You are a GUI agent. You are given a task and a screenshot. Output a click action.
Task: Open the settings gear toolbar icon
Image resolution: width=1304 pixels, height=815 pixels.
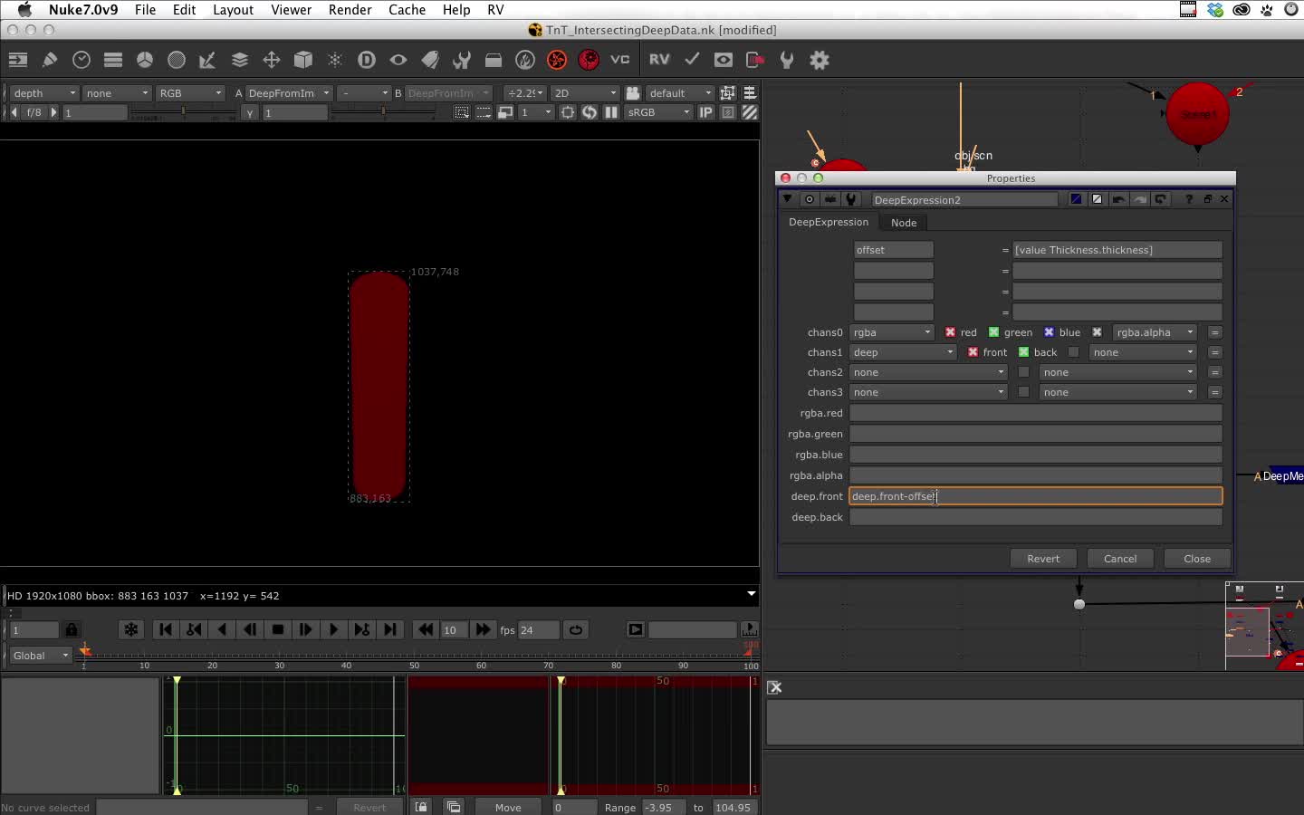click(x=820, y=60)
